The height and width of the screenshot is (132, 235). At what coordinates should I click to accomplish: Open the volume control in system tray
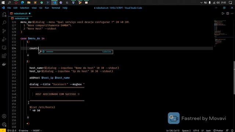click(218, 3)
